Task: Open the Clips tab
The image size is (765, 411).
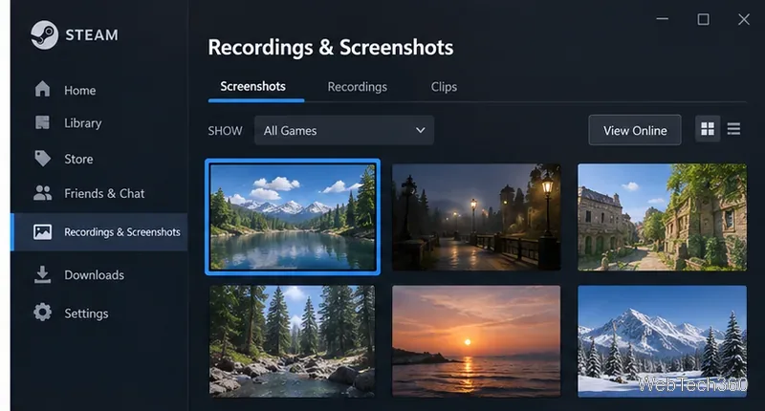Action: pos(444,87)
